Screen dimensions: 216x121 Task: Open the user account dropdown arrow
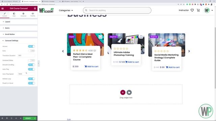[x=212, y=10]
